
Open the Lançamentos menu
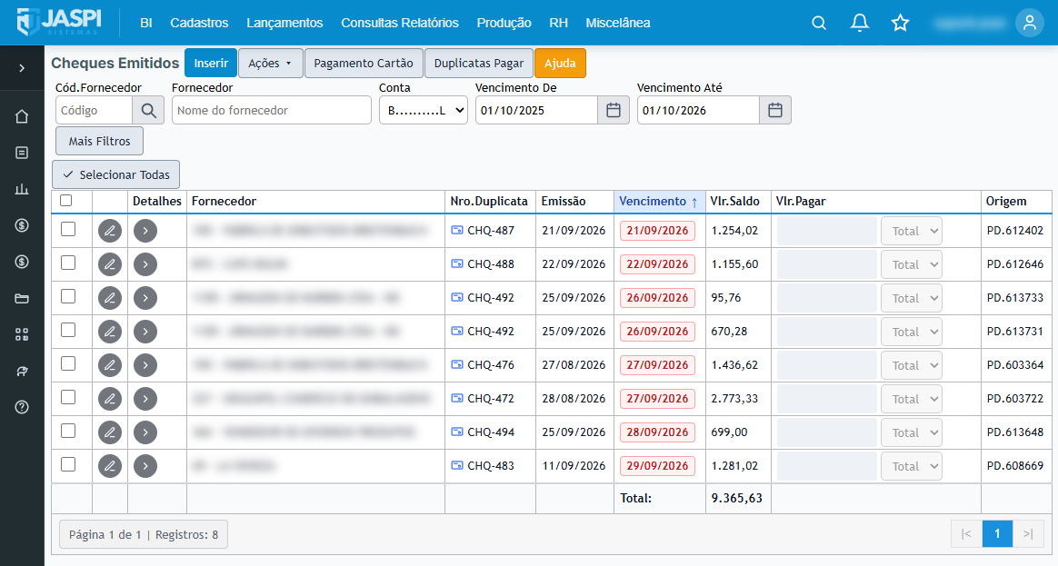284,23
